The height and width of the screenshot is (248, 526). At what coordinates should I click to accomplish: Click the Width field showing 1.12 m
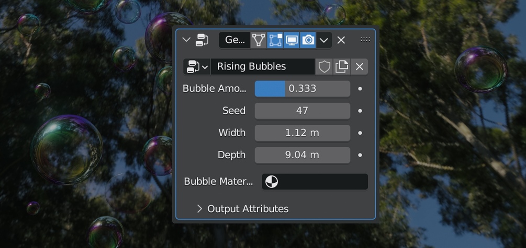302,133
